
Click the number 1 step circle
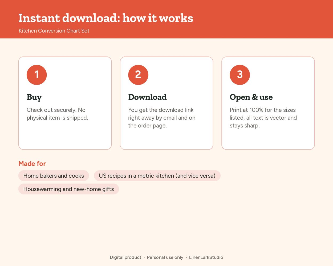pos(37,75)
